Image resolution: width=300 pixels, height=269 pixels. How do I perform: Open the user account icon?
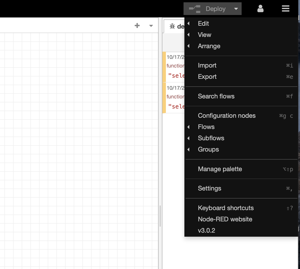tap(260, 9)
